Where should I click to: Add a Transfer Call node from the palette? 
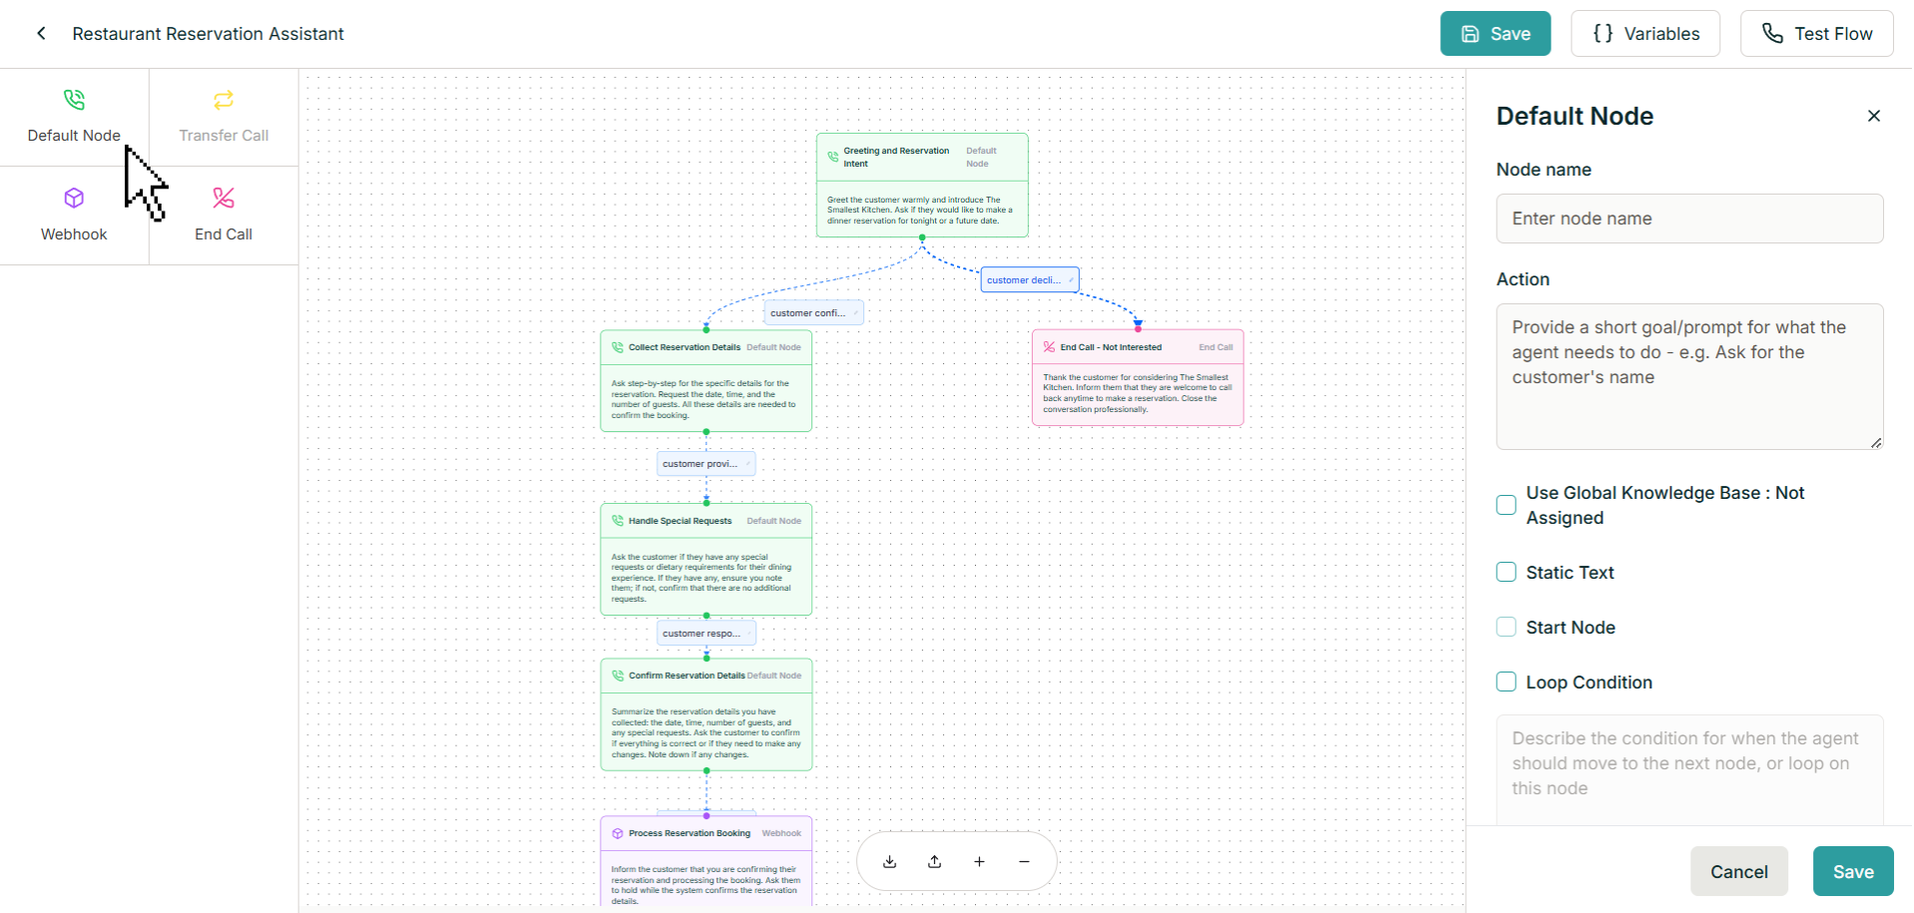click(224, 117)
